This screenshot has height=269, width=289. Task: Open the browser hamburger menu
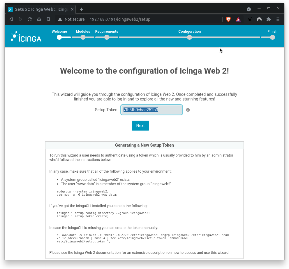(x=278, y=19)
